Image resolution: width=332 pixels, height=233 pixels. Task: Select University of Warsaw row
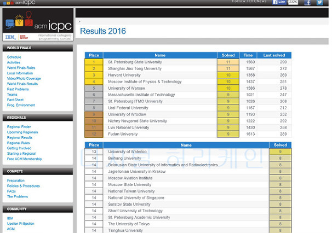click(188, 88)
